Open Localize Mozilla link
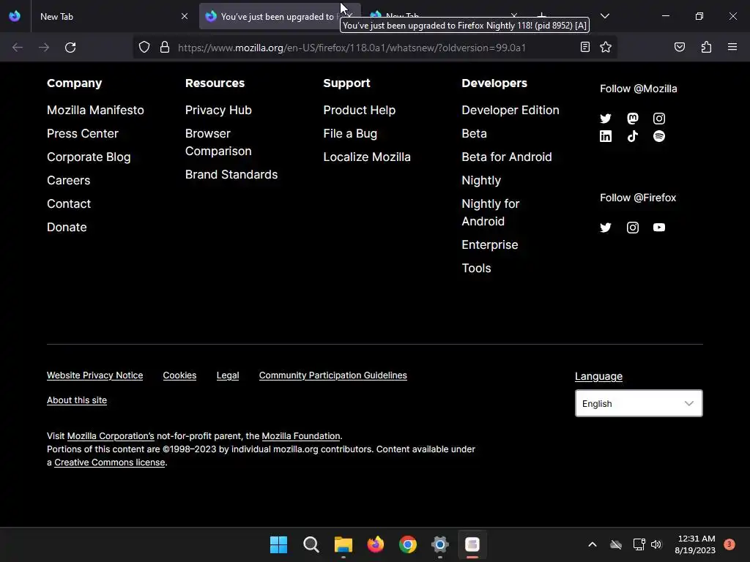 pyautogui.click(x=367, y=157)
